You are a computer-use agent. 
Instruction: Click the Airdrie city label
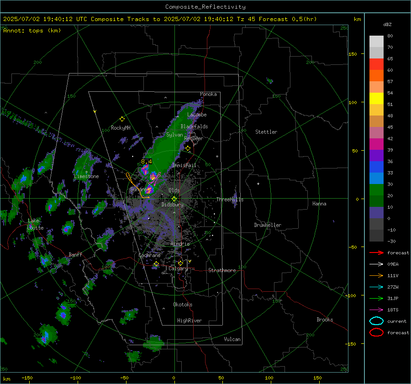[180, 244]
